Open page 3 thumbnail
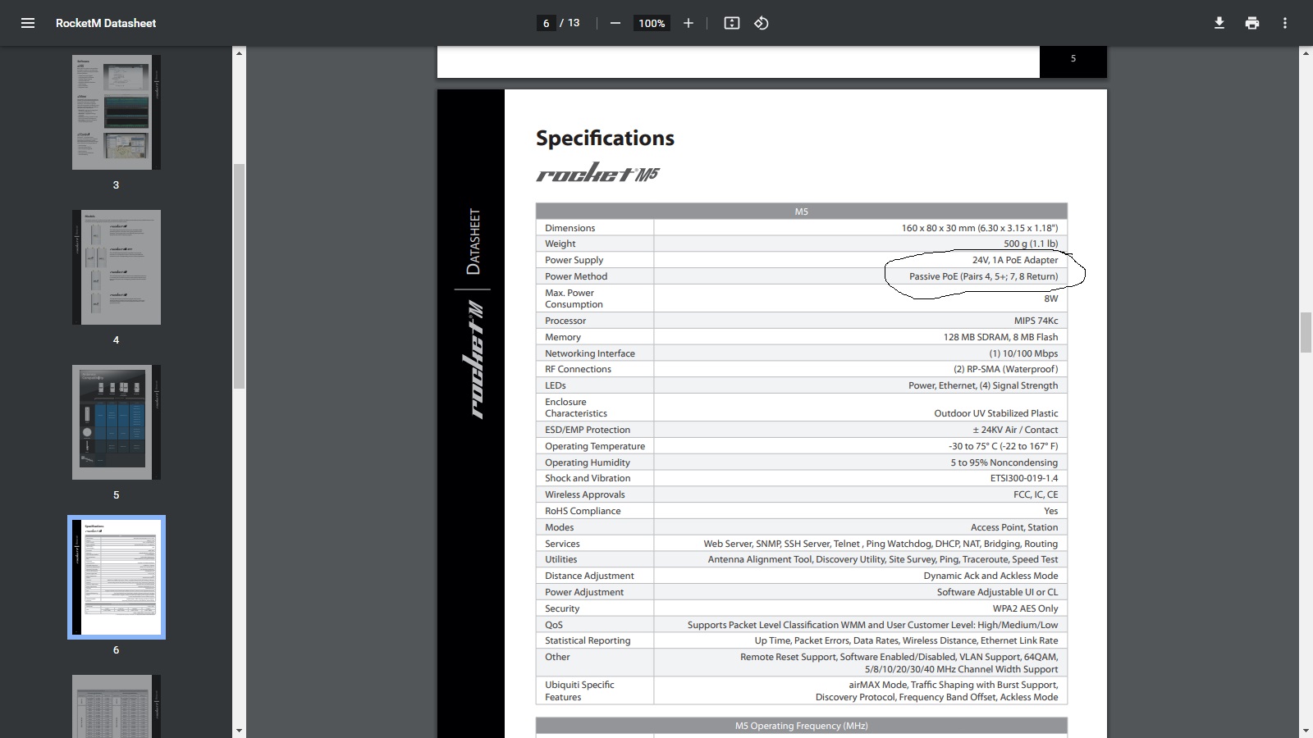 (116, 112)
